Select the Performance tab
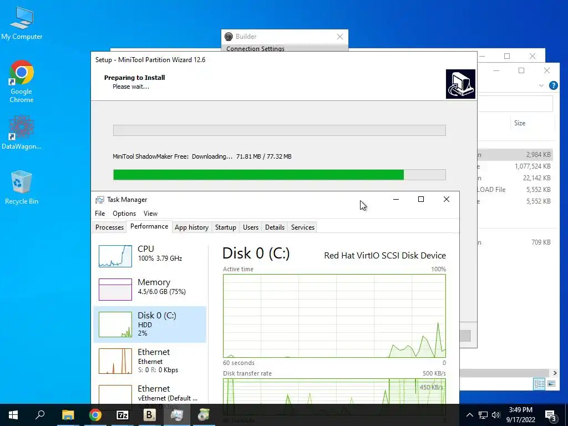568x426 pixels. 149,226
